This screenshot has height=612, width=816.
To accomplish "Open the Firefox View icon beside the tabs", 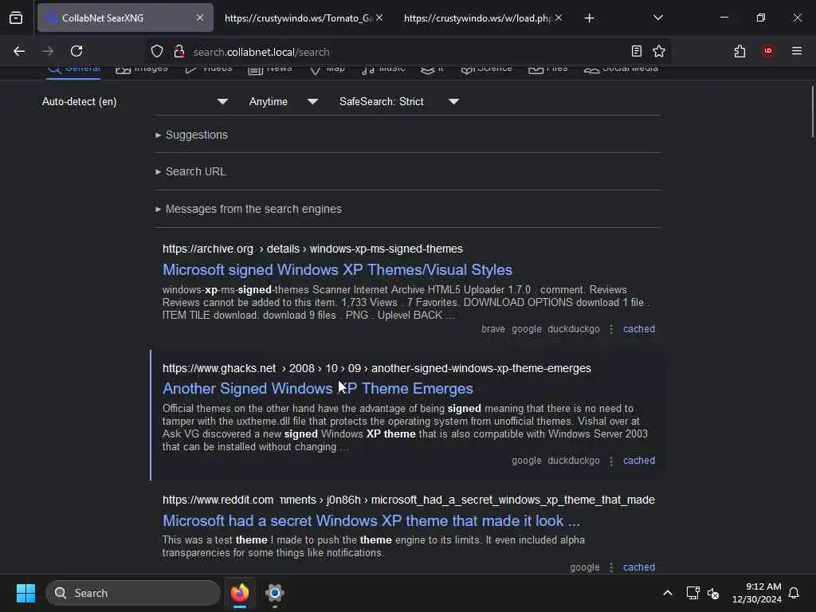I will click(16, 18).
